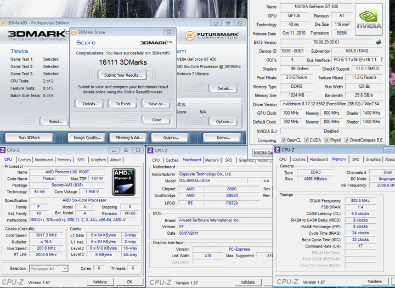The height and width of the screenshot is (288, 395).
Task: Click the 3DMark Score dialog title icon
Action: [75, 32]
